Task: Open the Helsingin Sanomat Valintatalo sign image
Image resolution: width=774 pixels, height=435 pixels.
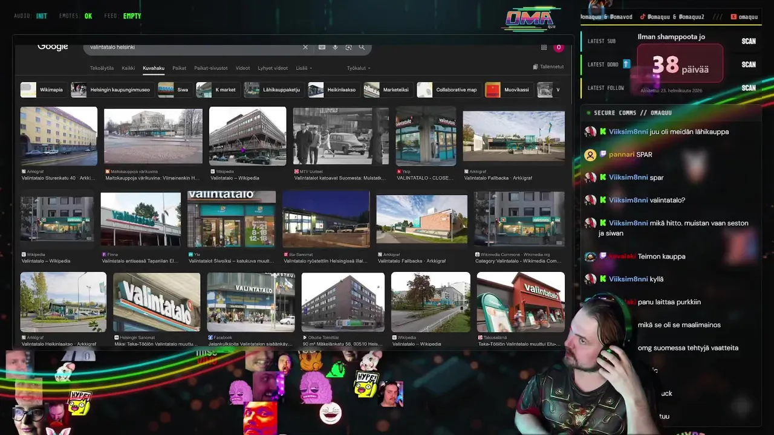Action: [157, 302]
